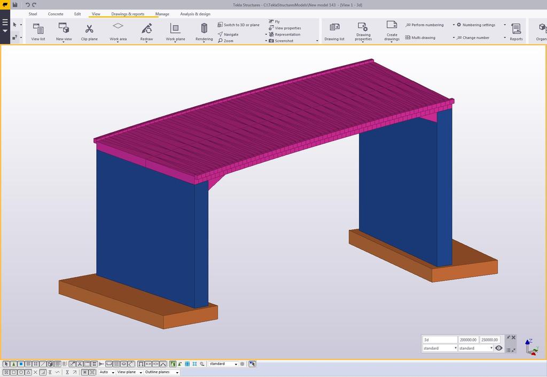Click Perform numbering
The width and height of the screenshot is (547, 377).
click(425, 25)
